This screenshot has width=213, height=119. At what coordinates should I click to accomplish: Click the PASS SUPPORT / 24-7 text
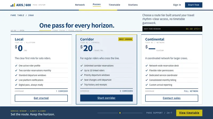(x=159, y=113)
